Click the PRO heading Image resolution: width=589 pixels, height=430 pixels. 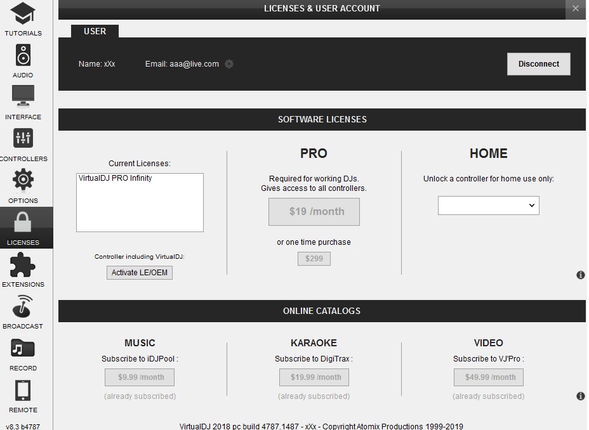[x=314, y=153]
